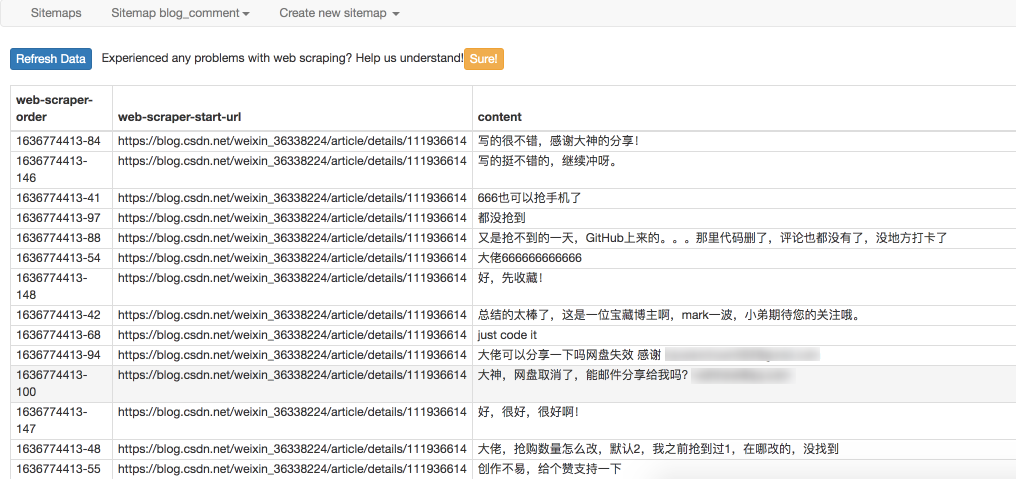
Task: Click the orange Sure! button
Action: click(x=483, y=59)
